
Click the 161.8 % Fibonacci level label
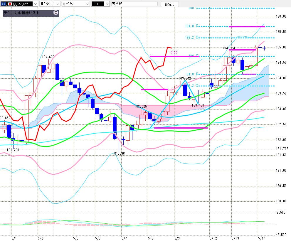point(191,26)
